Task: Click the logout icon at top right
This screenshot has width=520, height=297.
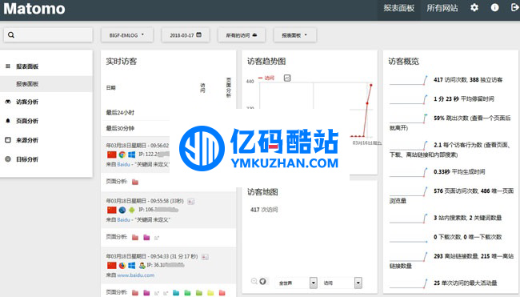Action: coord(515,8)
